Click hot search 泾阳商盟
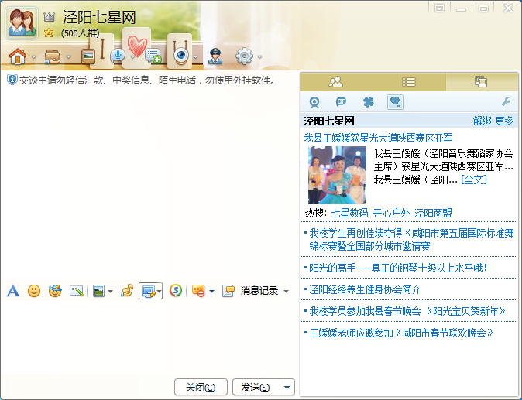Image resolution: width=522 pixels, height=400 pixels. click(433, 213)
